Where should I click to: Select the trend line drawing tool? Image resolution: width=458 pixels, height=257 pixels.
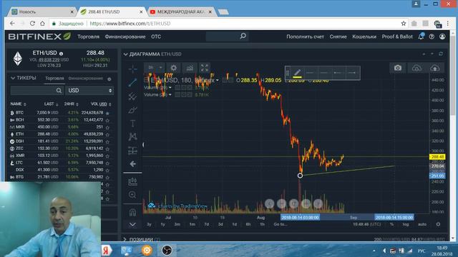pyautogui.click(x=132, y=83)
